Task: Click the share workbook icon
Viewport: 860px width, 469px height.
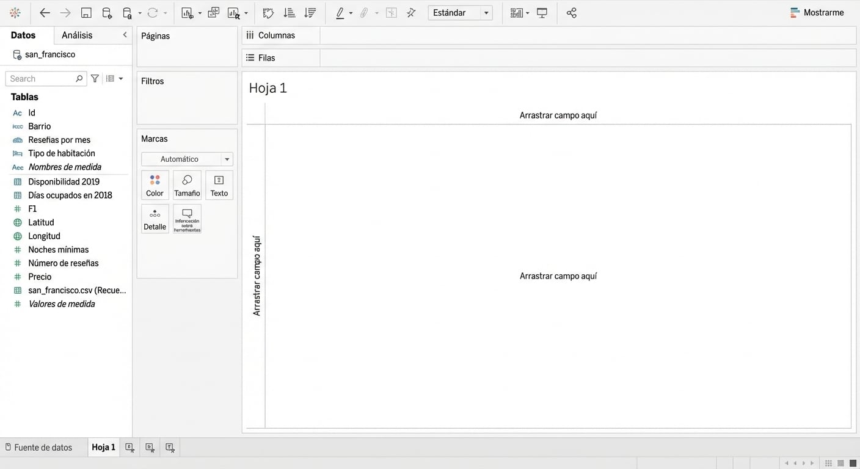Action: 571,13
